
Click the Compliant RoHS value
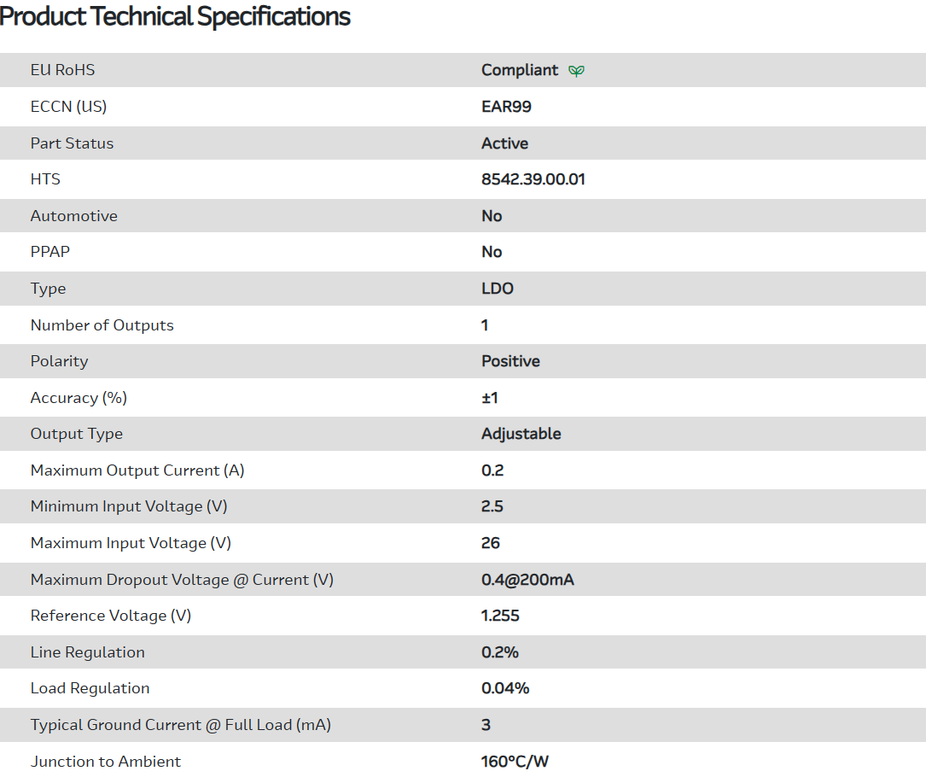click(519, 70)
